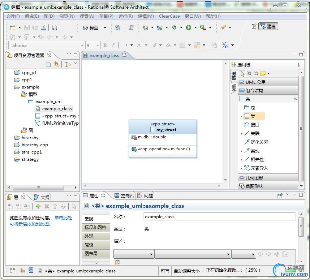Select the m_func () operation

[x=161, y=149]
